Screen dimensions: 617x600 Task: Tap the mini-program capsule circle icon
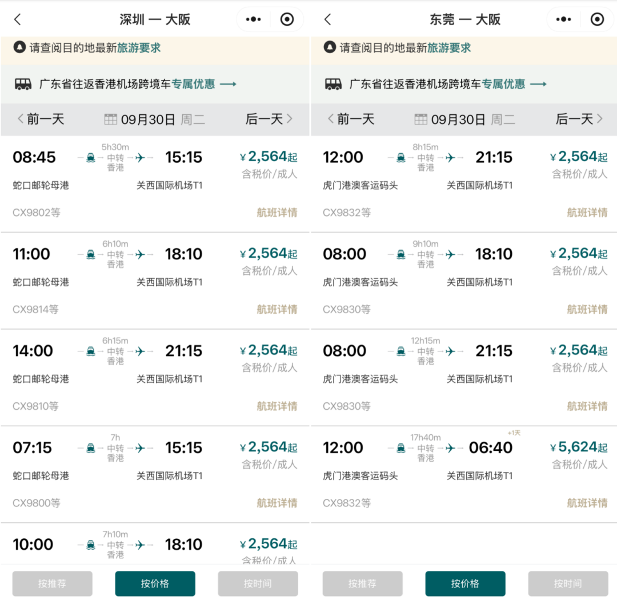coord(287,19)
